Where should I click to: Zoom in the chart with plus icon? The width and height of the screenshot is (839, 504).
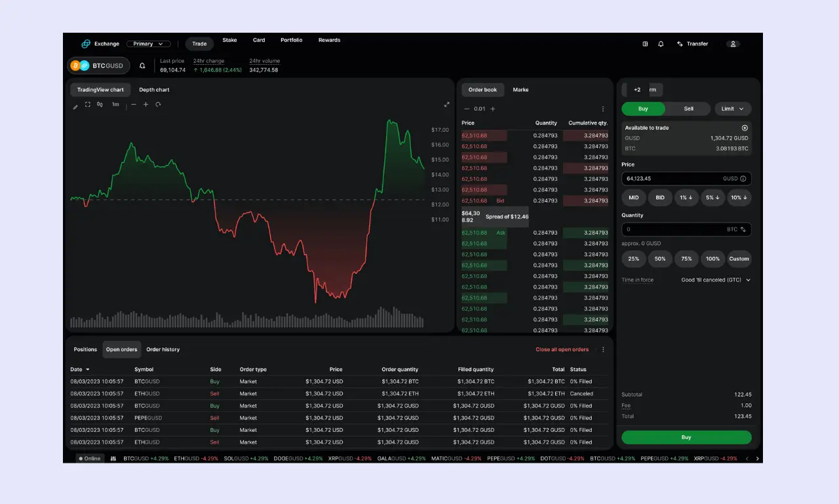146,104
